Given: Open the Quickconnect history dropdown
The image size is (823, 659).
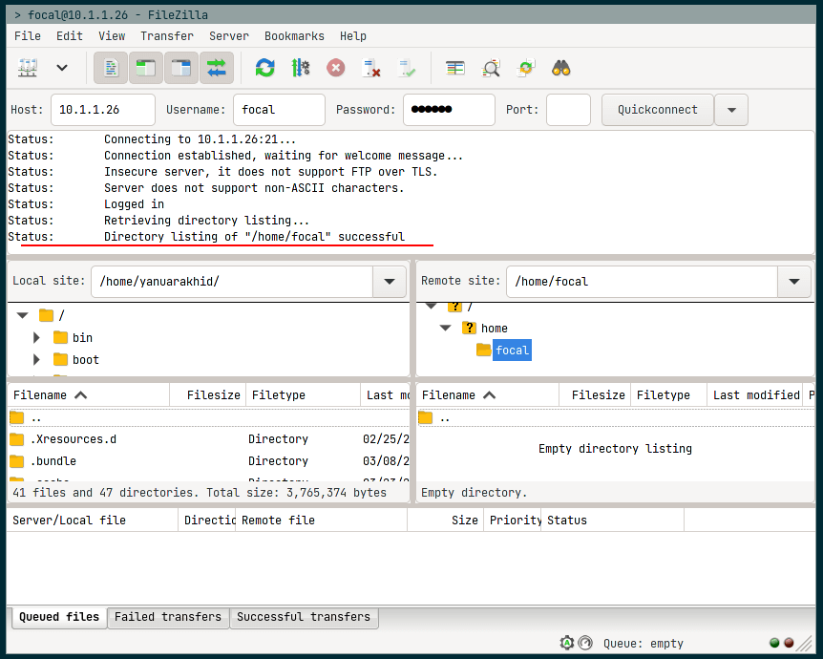Looking at the screenshot, I should tap(731, 110).
